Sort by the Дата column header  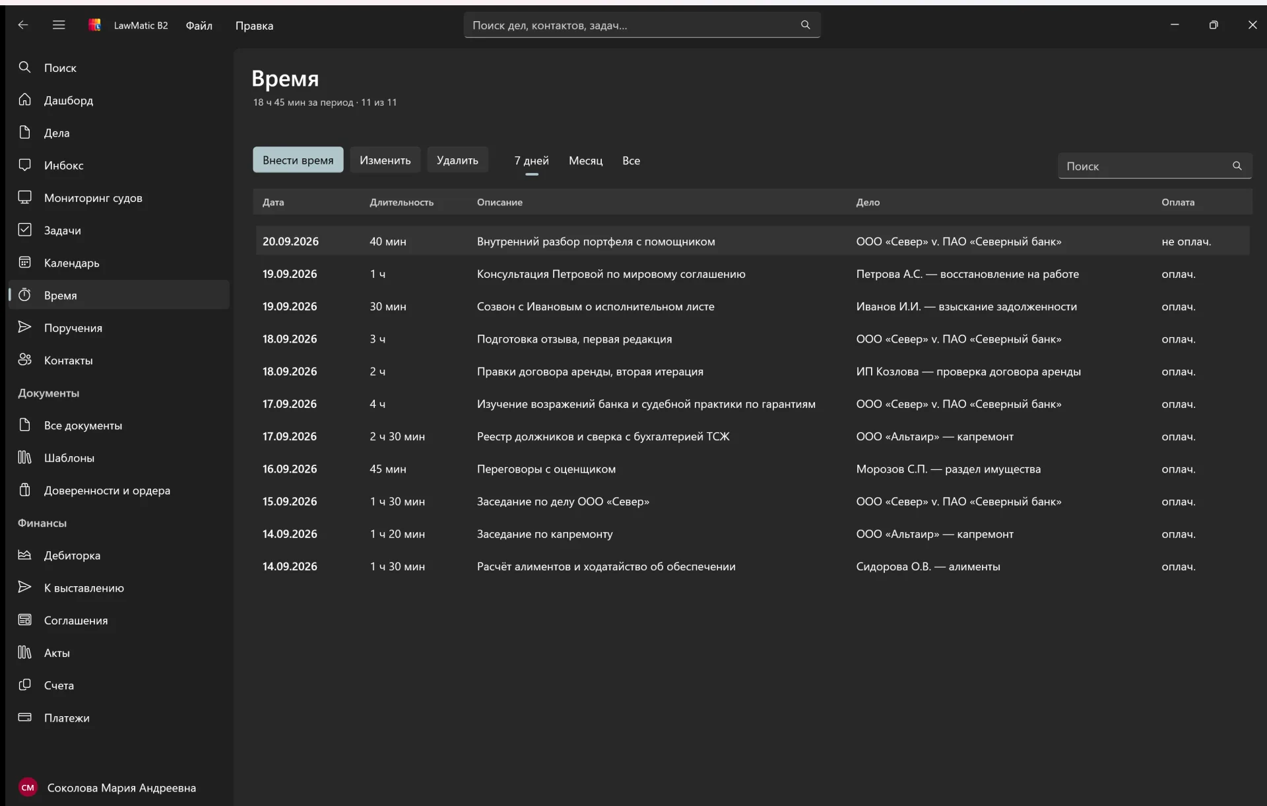coord(273,203)
